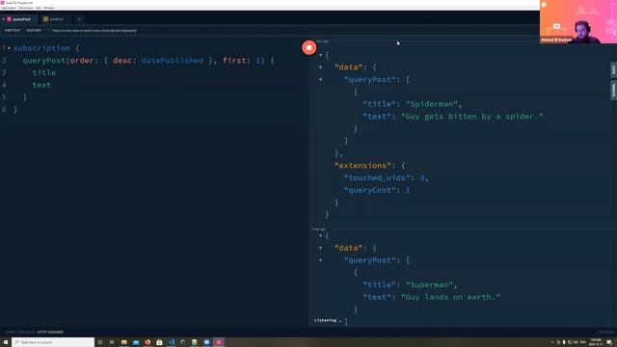Click the "Spiderman" title value
This screenshot has height=347, width=617.
[432, 104]
